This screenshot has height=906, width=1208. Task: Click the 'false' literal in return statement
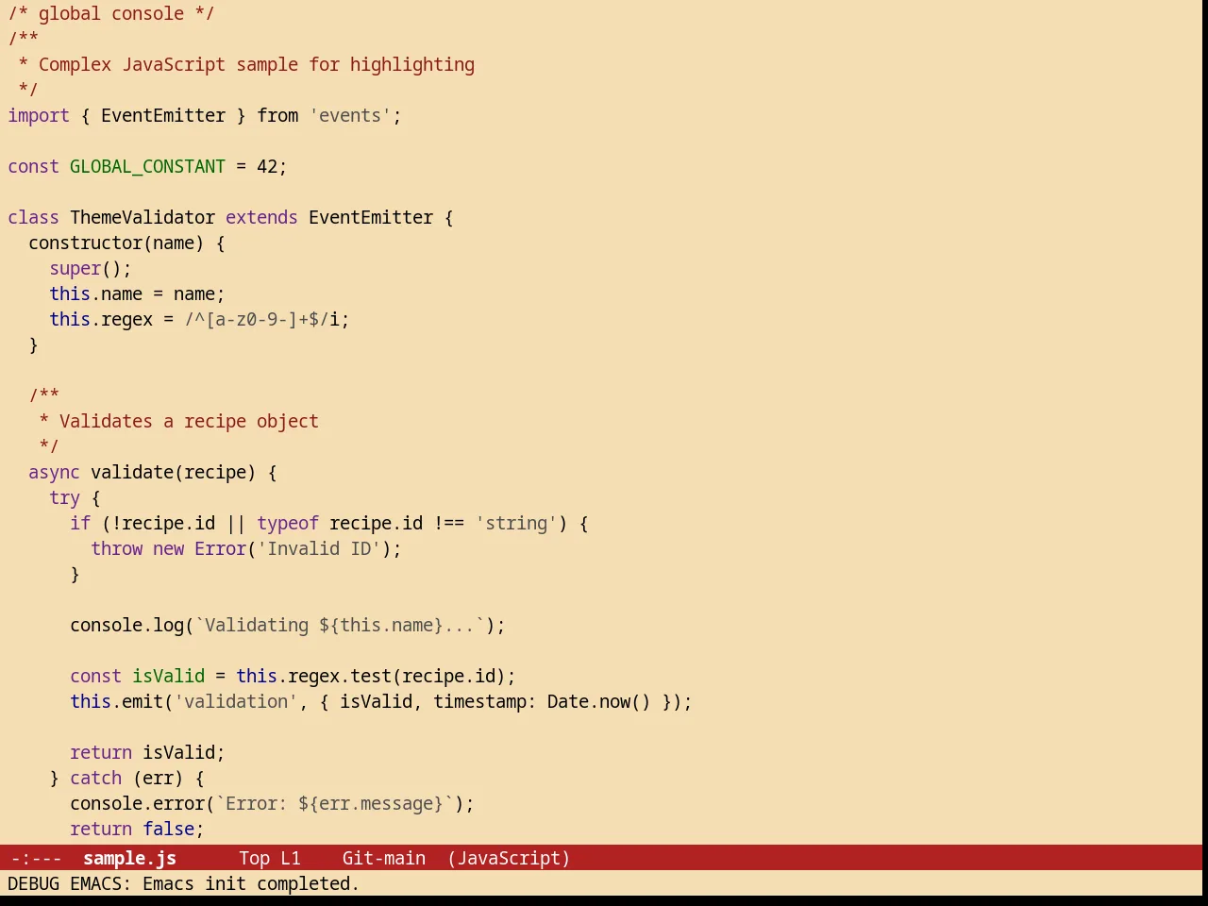pyautogui.click(x=168, y=829)
